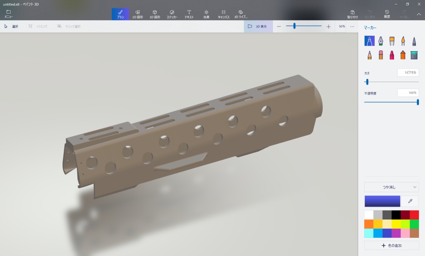Click the zoom slider handle
This screenshot has width=425, height=256.
pyautogui.click(x=294, y=26)
